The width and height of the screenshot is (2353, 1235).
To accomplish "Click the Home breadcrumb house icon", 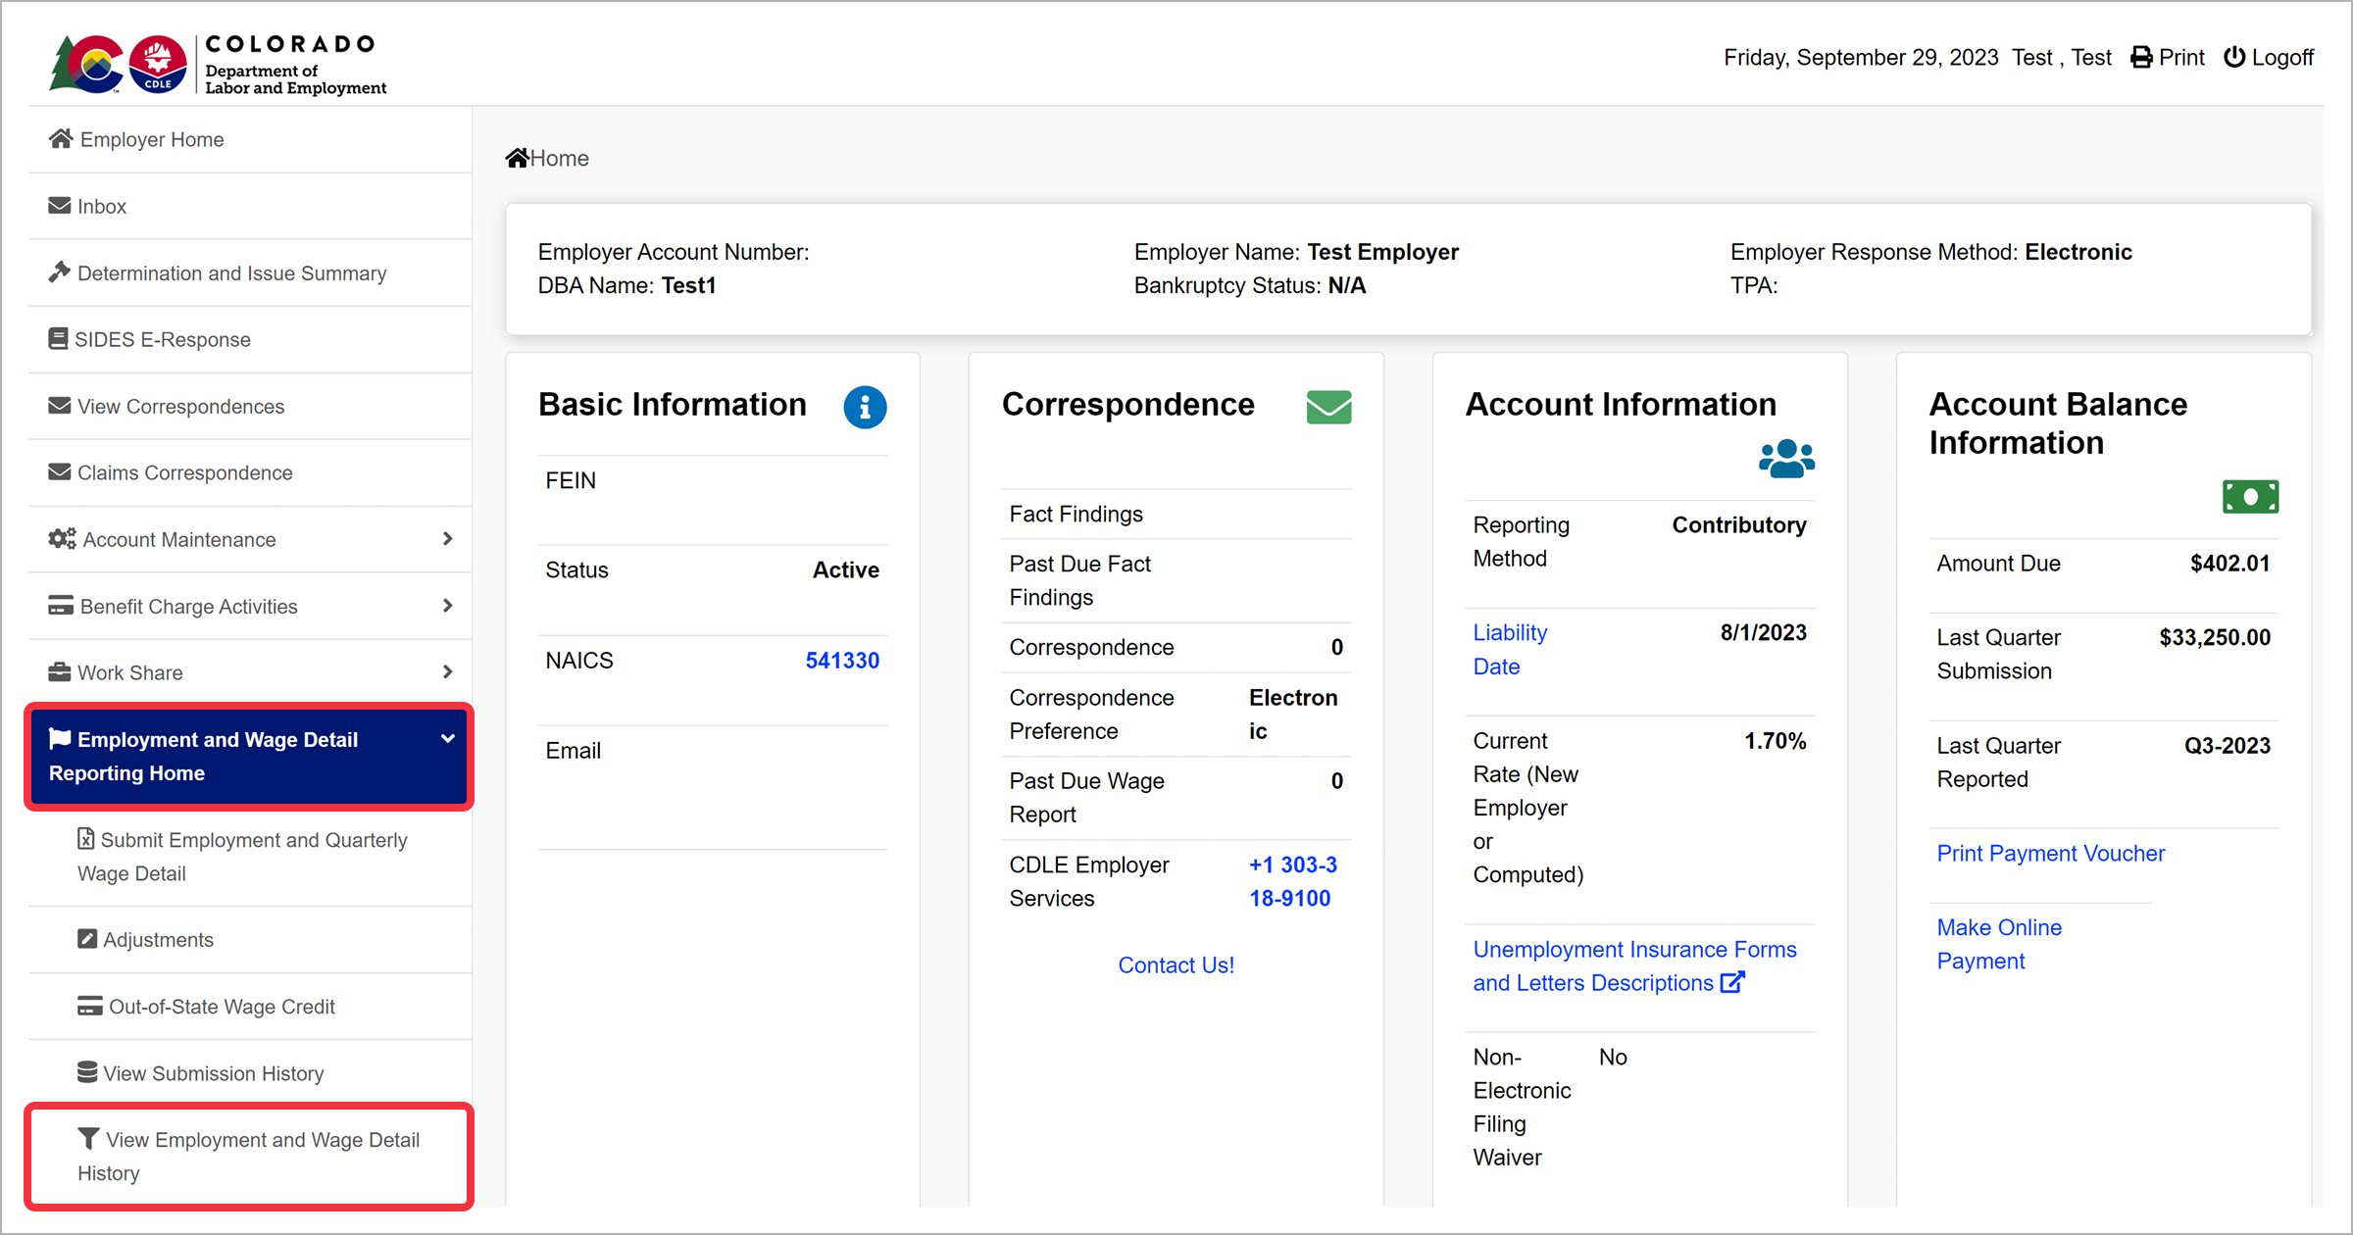I will (517, 158).
